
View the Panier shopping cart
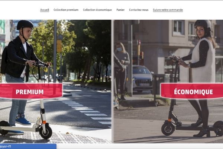pos(120,10)
